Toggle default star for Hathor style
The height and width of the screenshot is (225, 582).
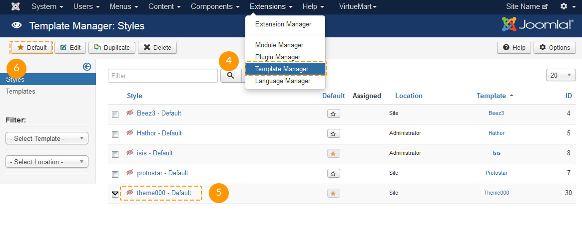pos(333,133)
